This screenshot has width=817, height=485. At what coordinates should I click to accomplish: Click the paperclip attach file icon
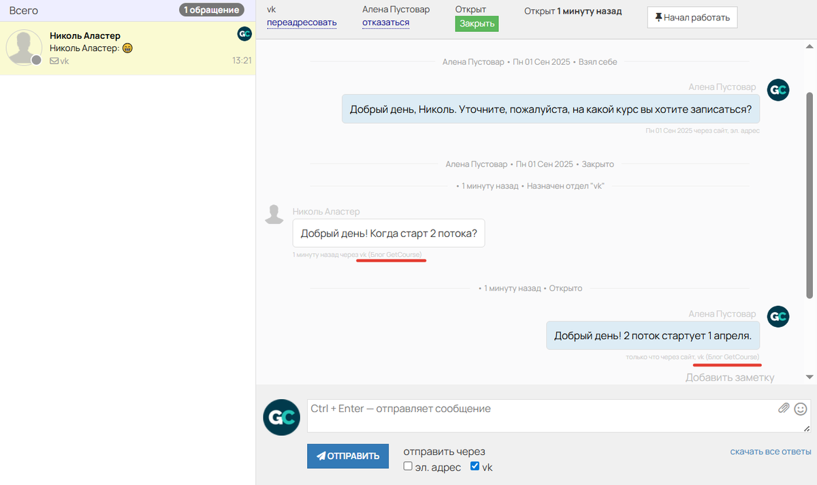coord(784,409)
